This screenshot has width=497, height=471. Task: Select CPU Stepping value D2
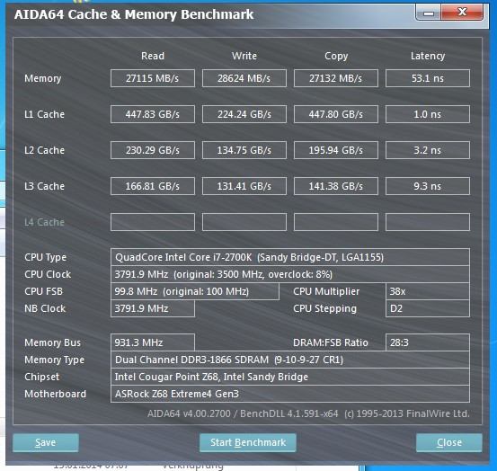point(428,308)
